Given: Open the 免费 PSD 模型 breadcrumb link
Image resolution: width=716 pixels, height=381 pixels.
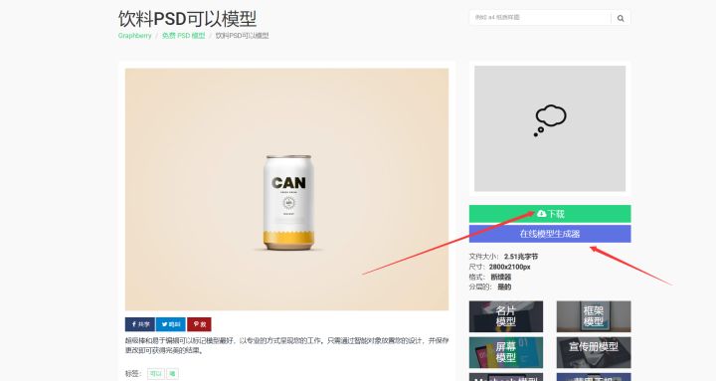Looking at the screenshot, I should (184, 36).
